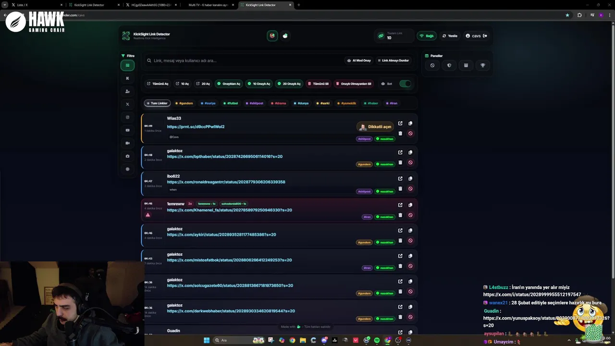Viewport: 615px width, 346px height.
Task: Open the blocked list panel icon
Action: (x=432, y=65)
